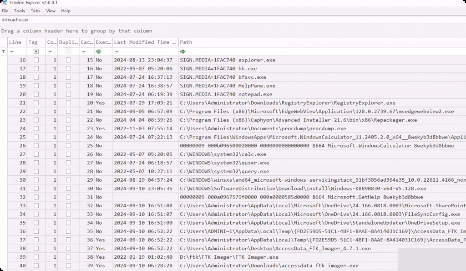
Task: Toggle the Tag filter checkbox in filter row
Action: pos(36,51)
